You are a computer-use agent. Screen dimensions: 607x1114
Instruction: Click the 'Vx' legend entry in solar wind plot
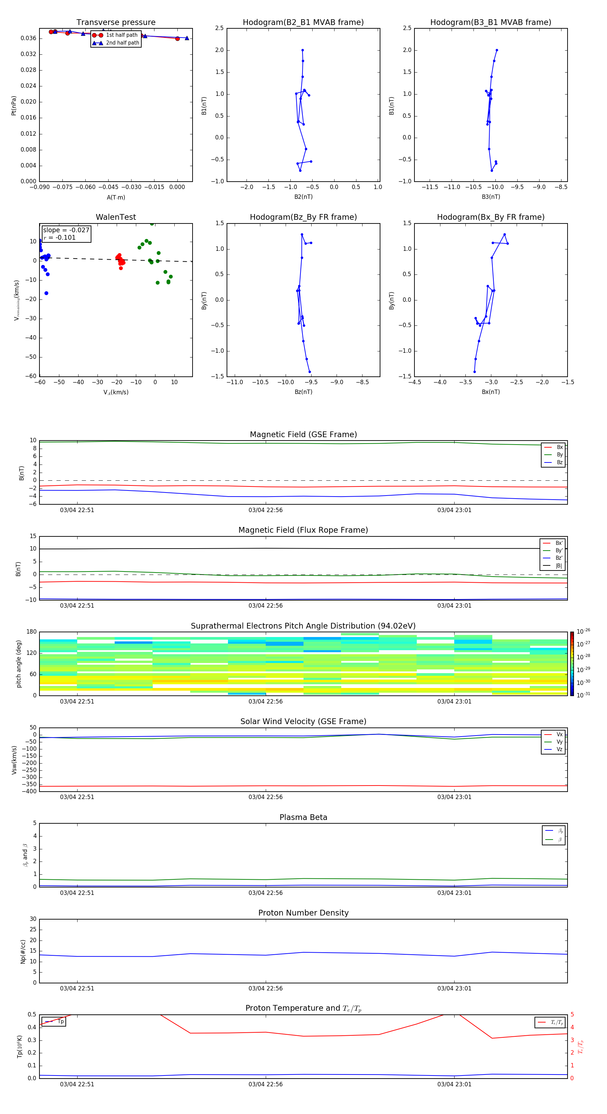553,734
